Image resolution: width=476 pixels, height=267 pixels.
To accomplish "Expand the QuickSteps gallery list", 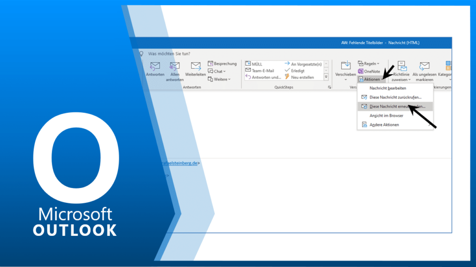I will (x=326, y=77).
